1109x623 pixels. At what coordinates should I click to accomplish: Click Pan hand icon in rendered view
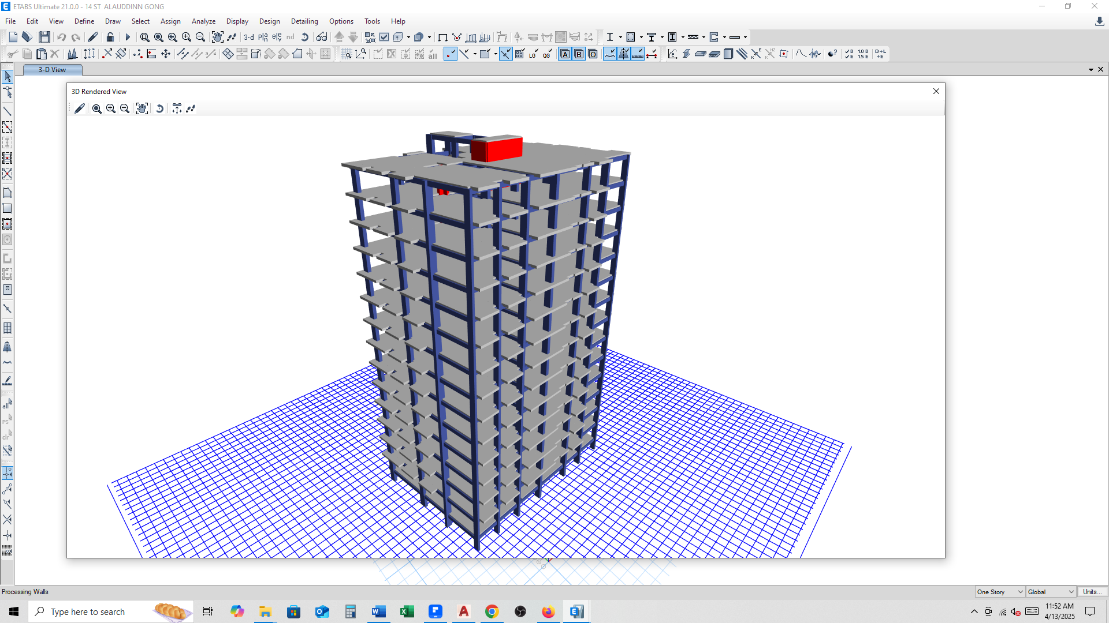(x=142, y=108)
